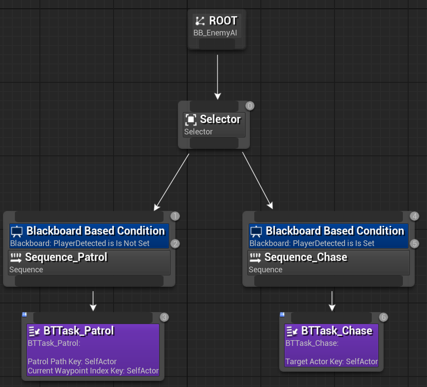
Task: Click the Sequence_Chase sequence icon
Action: pos(255,257)
